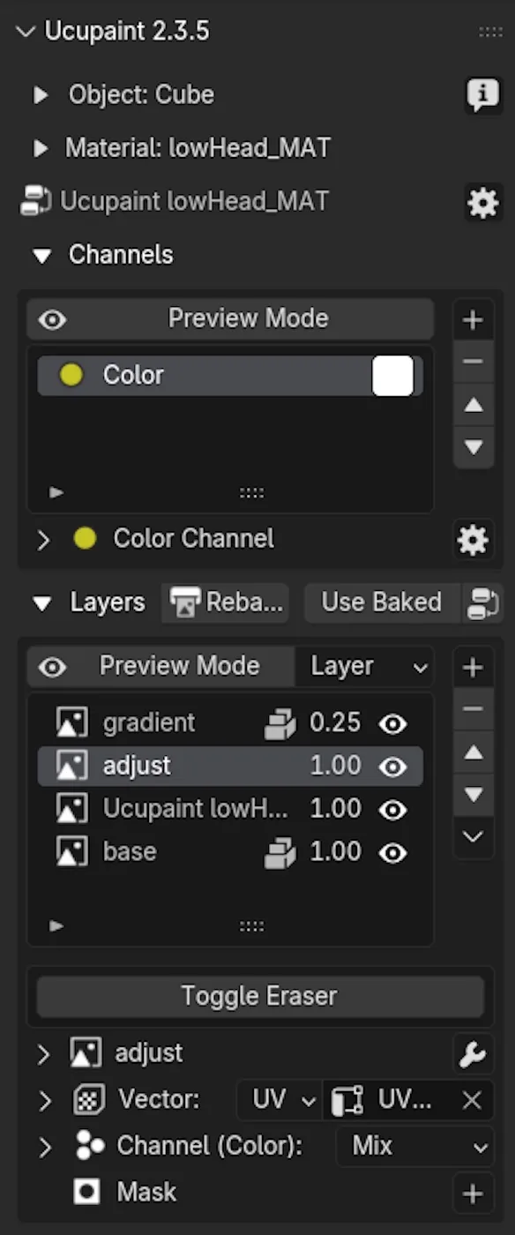The width and height of the screenshot is (515, 1235).
Task: Open settings gear beside Ucupaint lowHead_MAT
Action: [482, 204]
